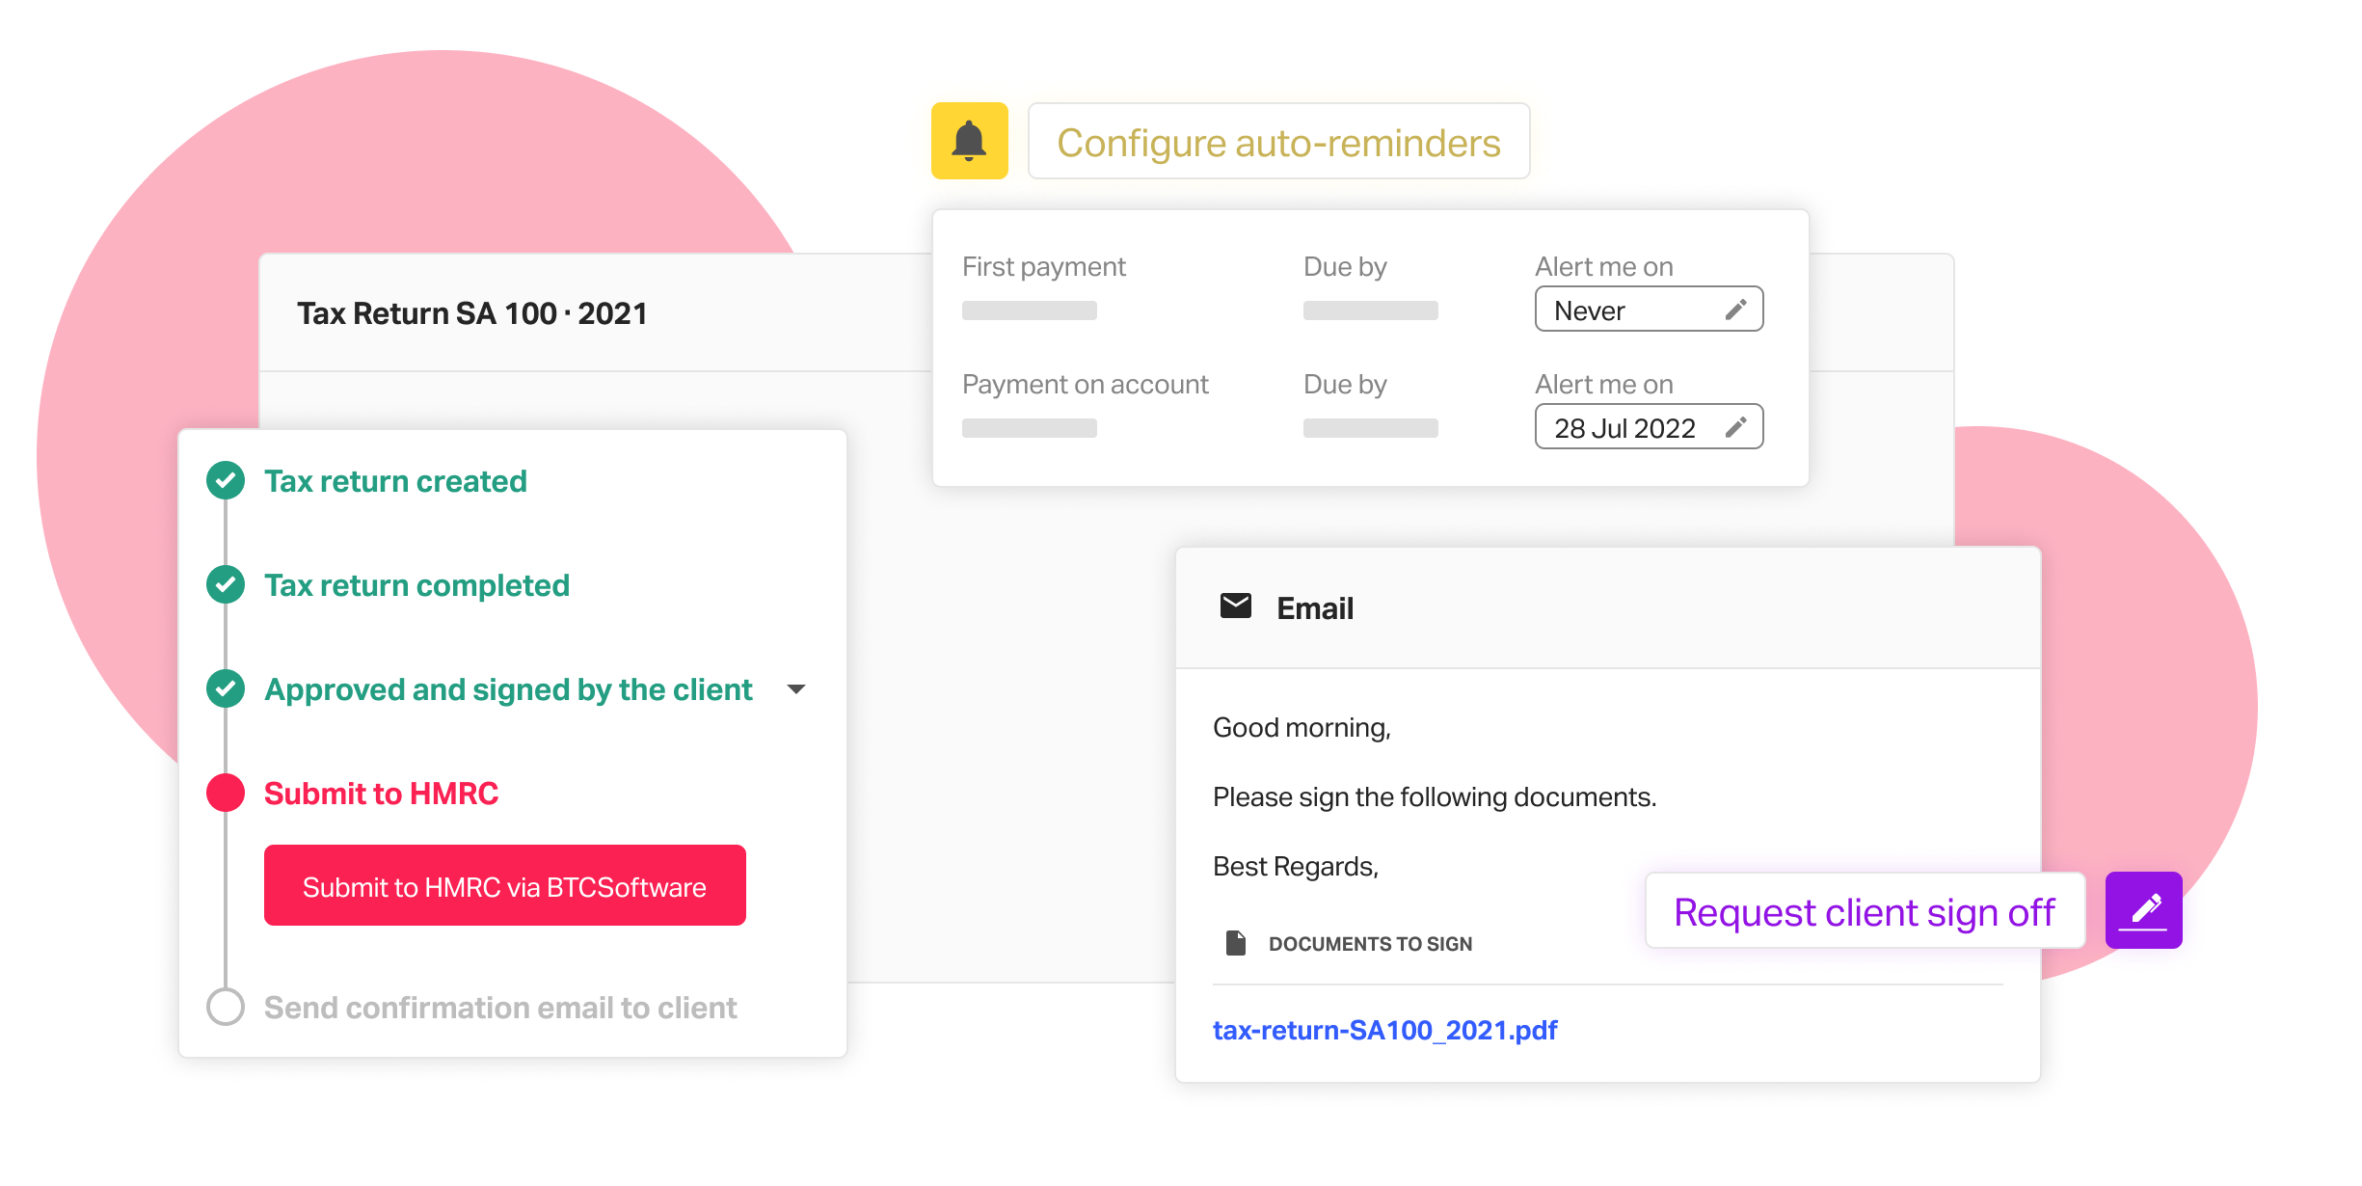Select the Send confirmation email to client step

click(500, 1008)
